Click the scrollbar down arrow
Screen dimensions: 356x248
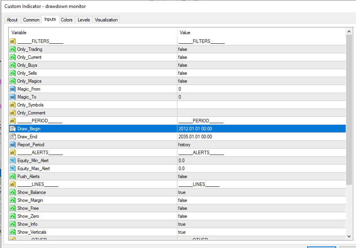click(x=349, y=236)
